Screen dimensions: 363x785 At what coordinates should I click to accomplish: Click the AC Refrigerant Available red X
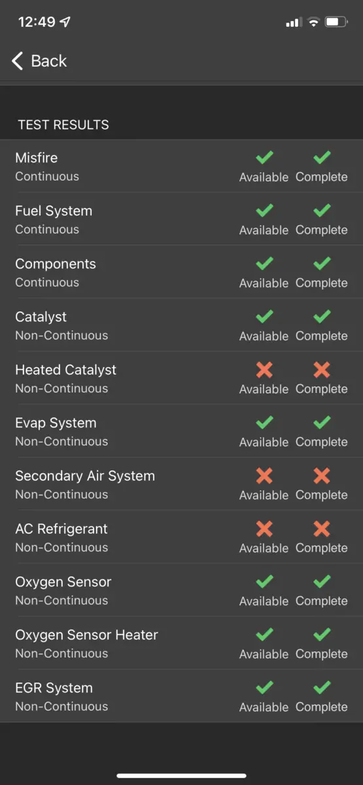[x=264, y=529]
